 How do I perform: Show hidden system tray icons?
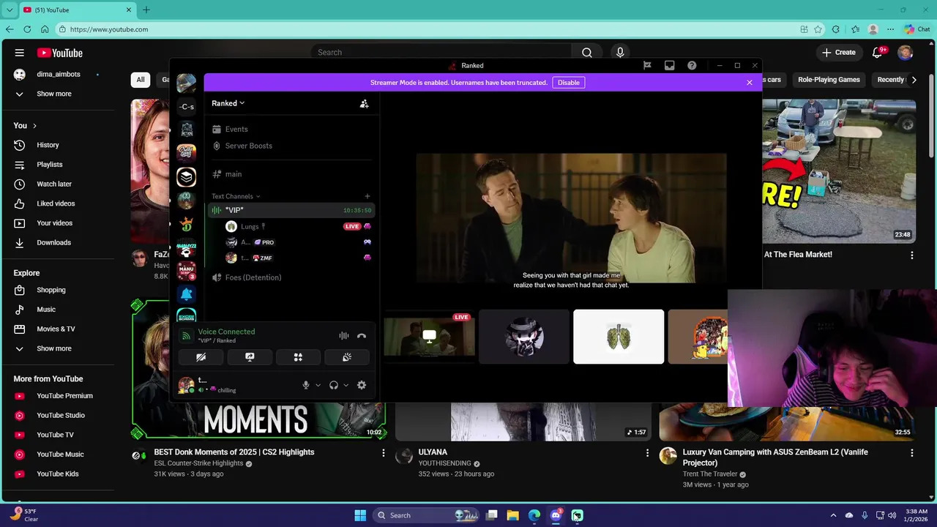pyautogui.click(x=833, y=515)
